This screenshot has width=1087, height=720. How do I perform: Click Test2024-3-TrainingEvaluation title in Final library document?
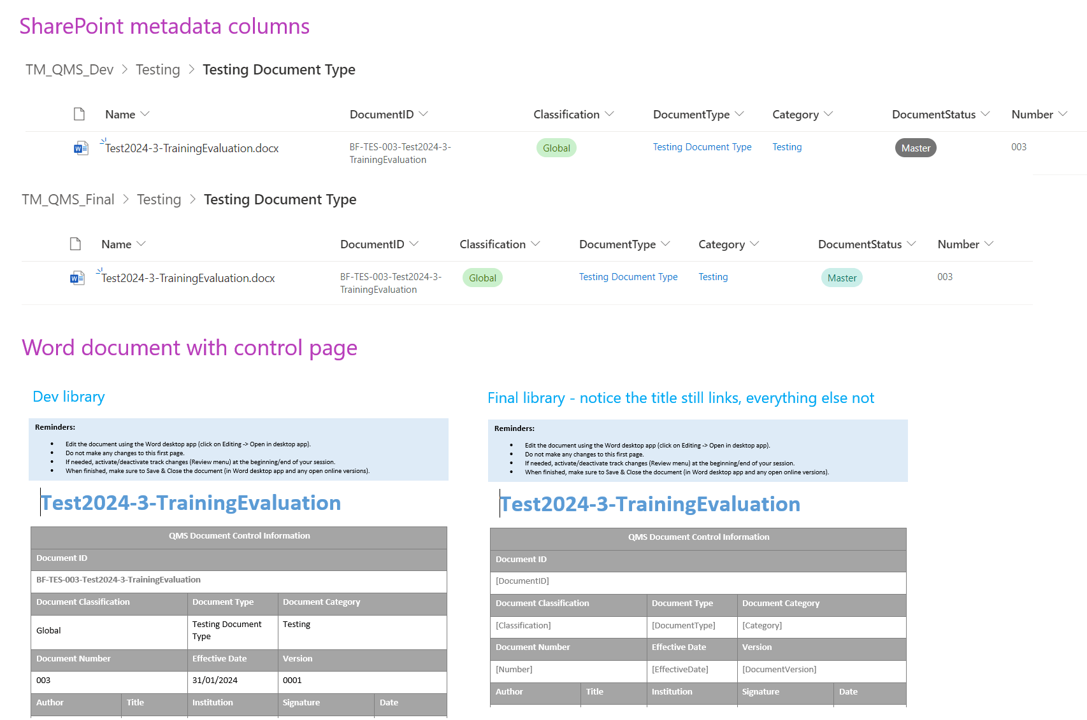[651, 504]
